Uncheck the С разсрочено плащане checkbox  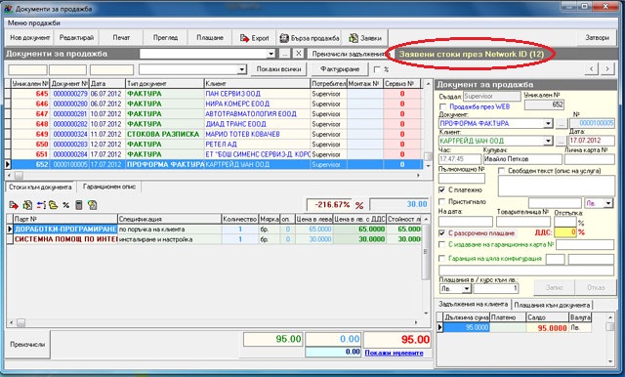click(x=442, y=232)
